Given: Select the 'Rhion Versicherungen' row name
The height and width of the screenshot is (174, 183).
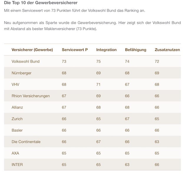Looking at the screenshot, I should coord(31,96).
